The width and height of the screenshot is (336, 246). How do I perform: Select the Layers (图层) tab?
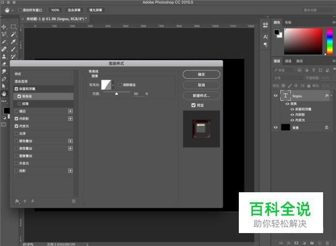[x=277, y=61]
